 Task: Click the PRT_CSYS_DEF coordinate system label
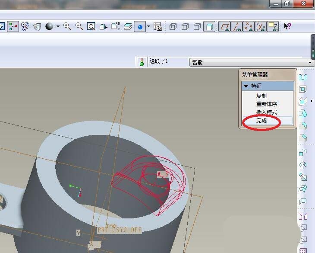120,230
